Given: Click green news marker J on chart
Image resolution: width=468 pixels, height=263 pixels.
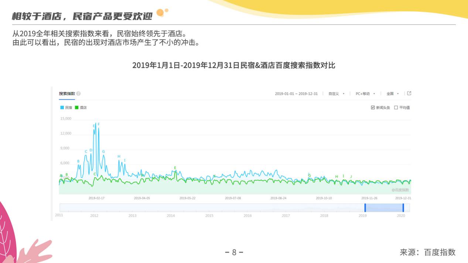Looking at the screenshot, I should [x=351, y=176].
